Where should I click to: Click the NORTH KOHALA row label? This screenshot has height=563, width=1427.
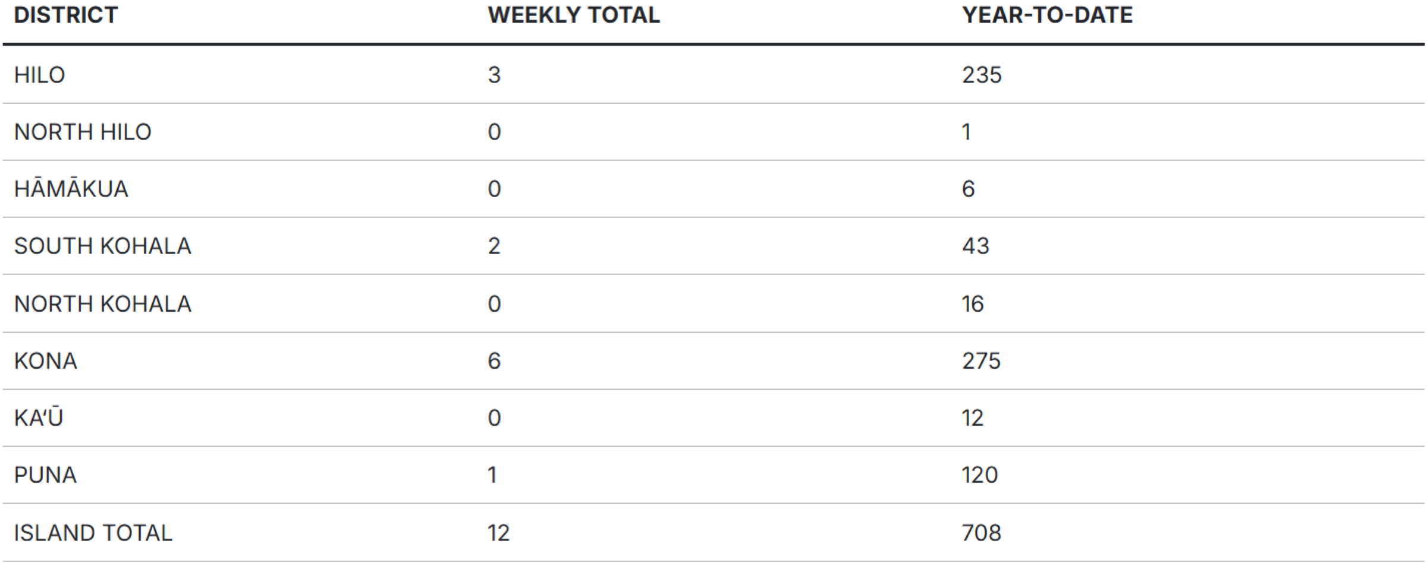103,304
